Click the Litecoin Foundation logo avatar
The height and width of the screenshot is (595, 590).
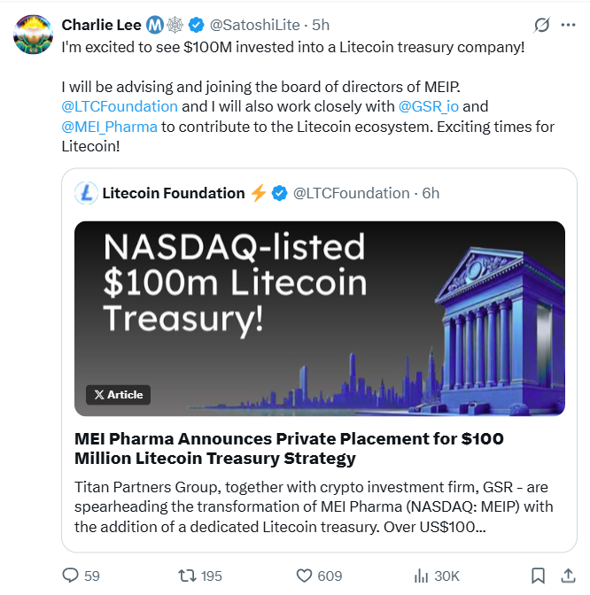[86, 193]
